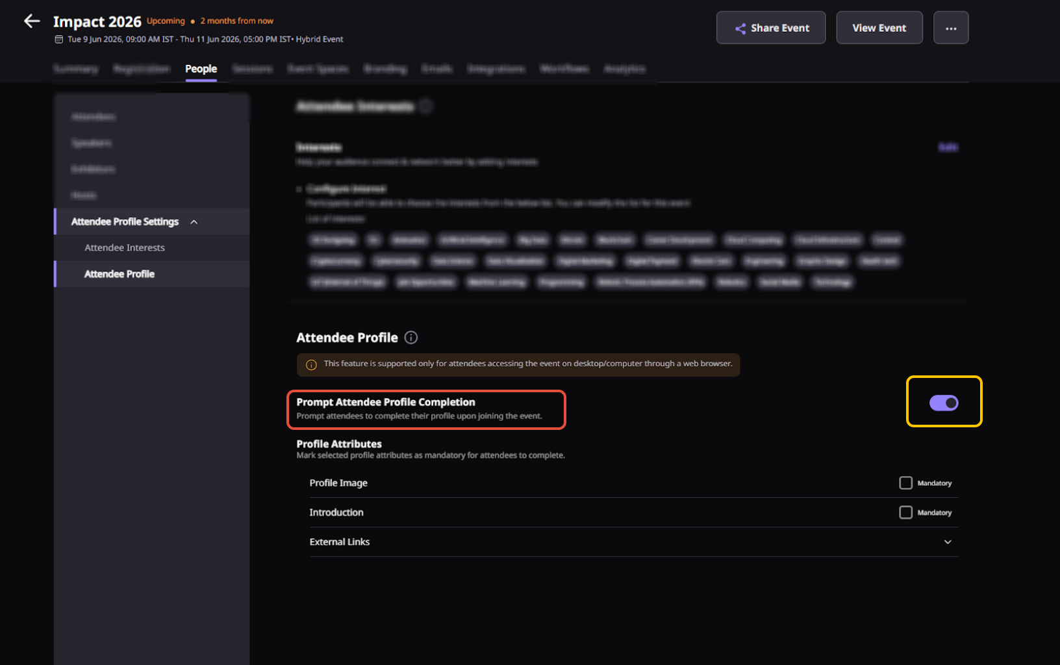
Task: Select Attendee Interests in sidebar
Action: pos(125,248)
